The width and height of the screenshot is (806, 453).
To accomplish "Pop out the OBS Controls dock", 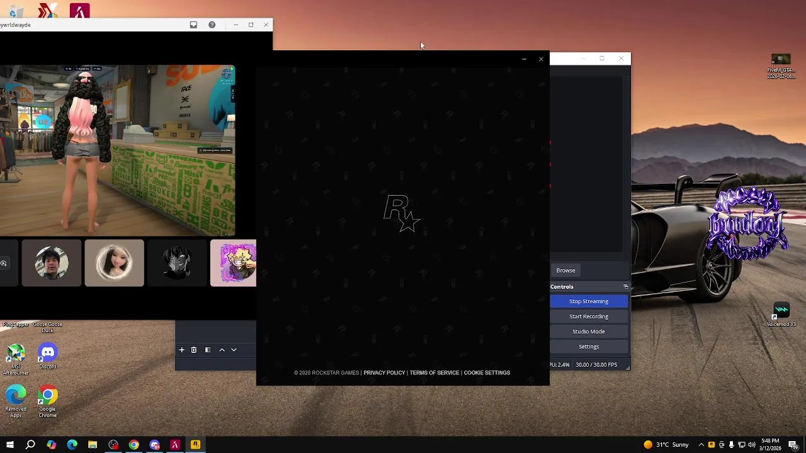I will click(625, 287).
